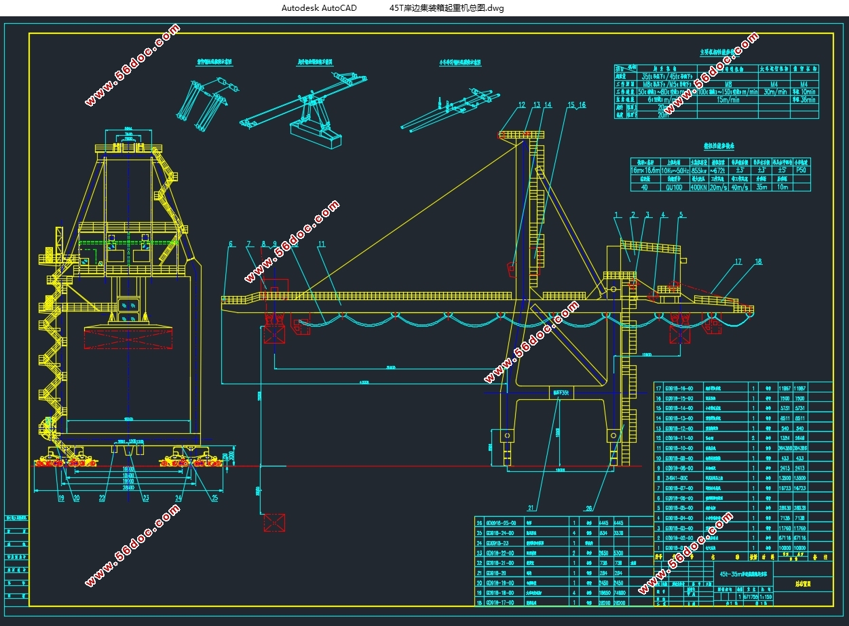This screenshot has height=626, width=849.
Task: Click the '16m×18.6m' cell in the parameter table
Action: [645, 170]
